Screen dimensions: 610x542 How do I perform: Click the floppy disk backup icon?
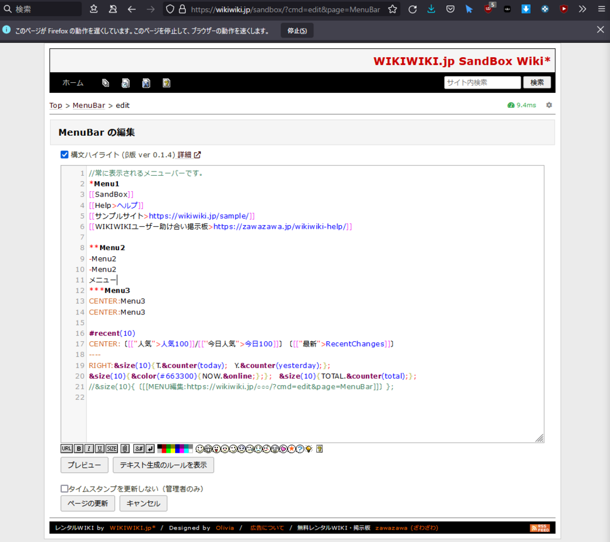[146, 83]
